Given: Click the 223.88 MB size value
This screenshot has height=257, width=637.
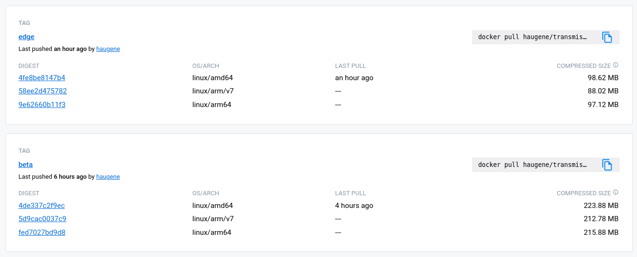Looking at the screenshot, I should (x=601, y=206).
